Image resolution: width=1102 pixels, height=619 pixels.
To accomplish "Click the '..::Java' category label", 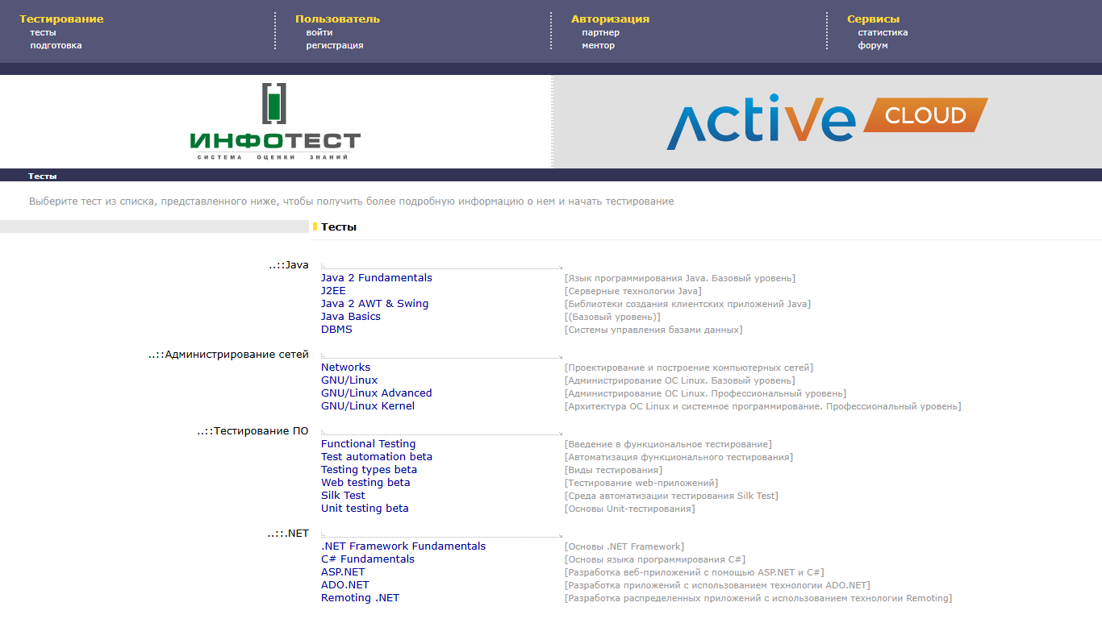I will (289, 265).
